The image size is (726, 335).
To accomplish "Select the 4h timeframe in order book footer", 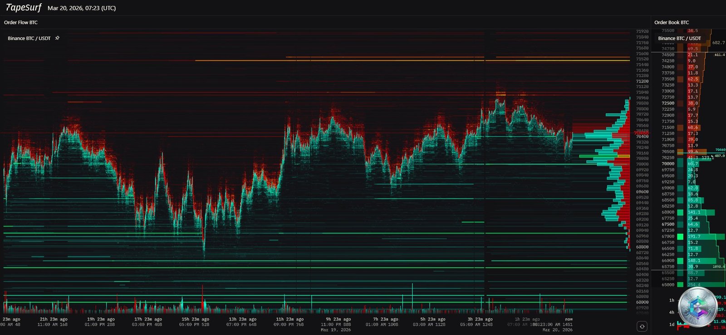I will coord(672,312).
